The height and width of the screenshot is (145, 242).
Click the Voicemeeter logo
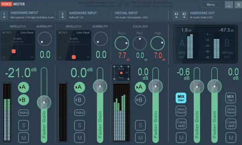[x=13, y=4]
